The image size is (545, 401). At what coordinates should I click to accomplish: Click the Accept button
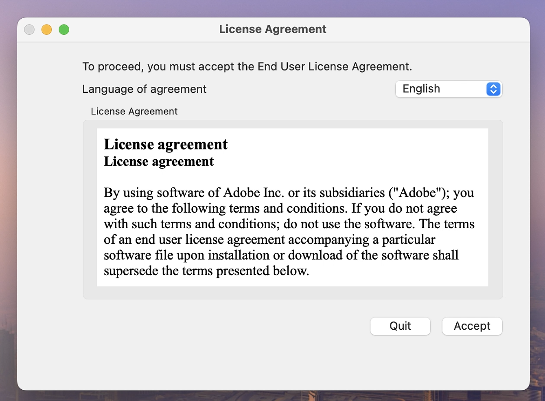(x=472, y=326)
